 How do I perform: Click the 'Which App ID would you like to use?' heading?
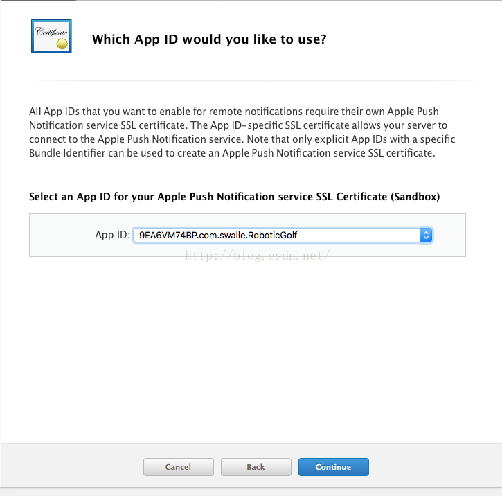[209, 39]
